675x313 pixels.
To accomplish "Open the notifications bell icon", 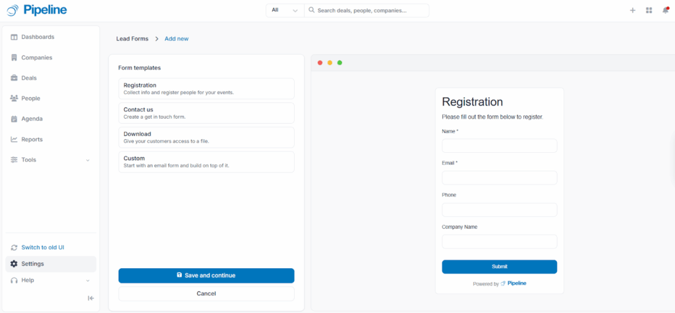I will [x=665, y=11].
